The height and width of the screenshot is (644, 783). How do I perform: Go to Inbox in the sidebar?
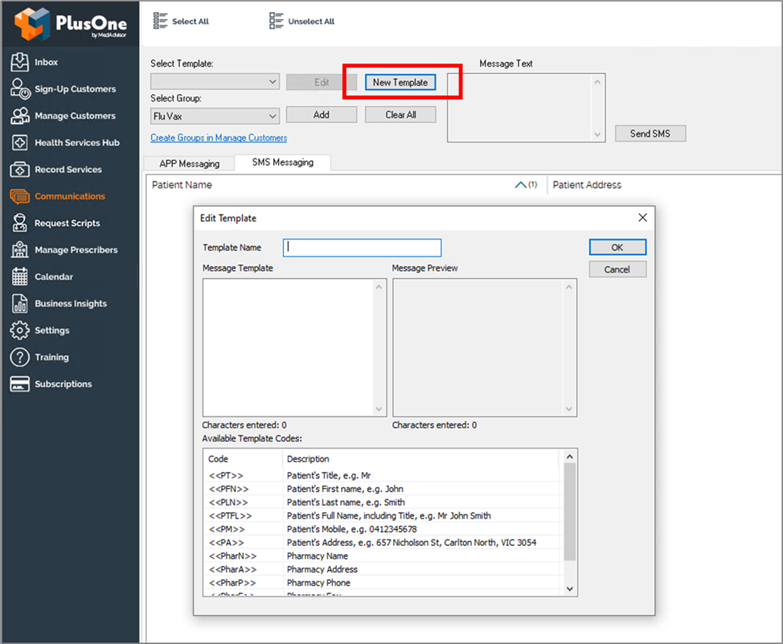click(46, 62)
